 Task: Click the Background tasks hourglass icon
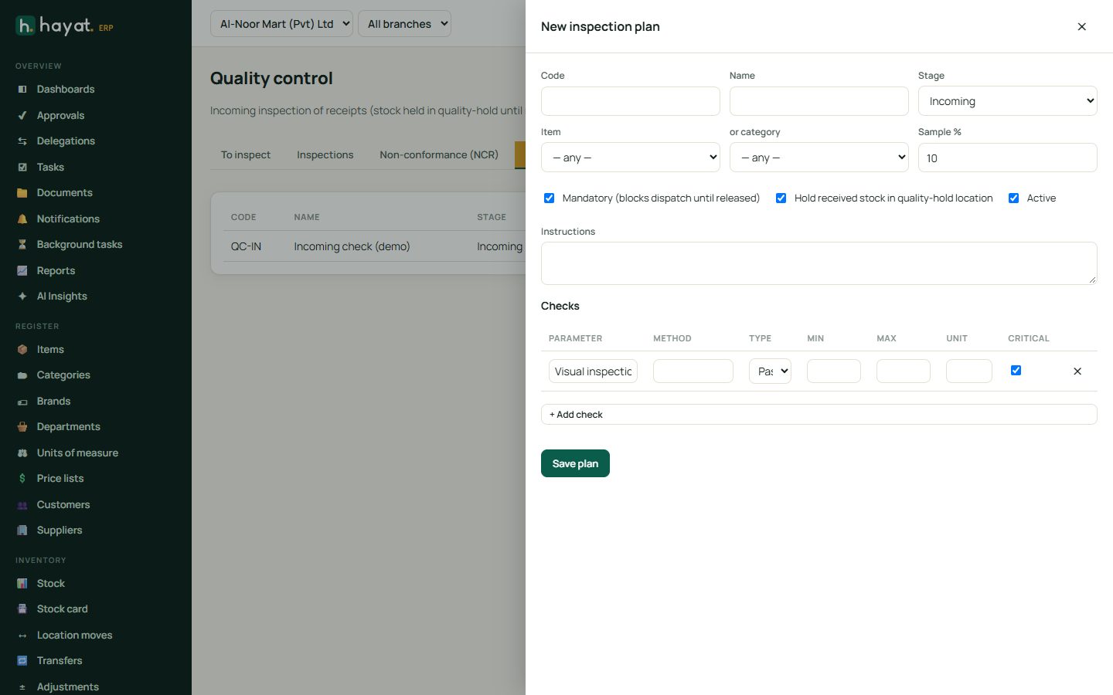[22, 245]
